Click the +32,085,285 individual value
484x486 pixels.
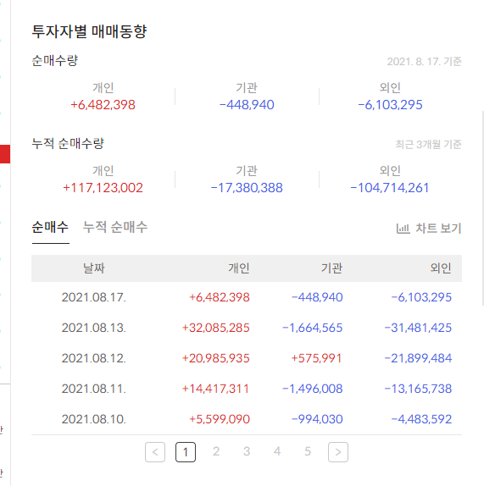pos(215,328)
